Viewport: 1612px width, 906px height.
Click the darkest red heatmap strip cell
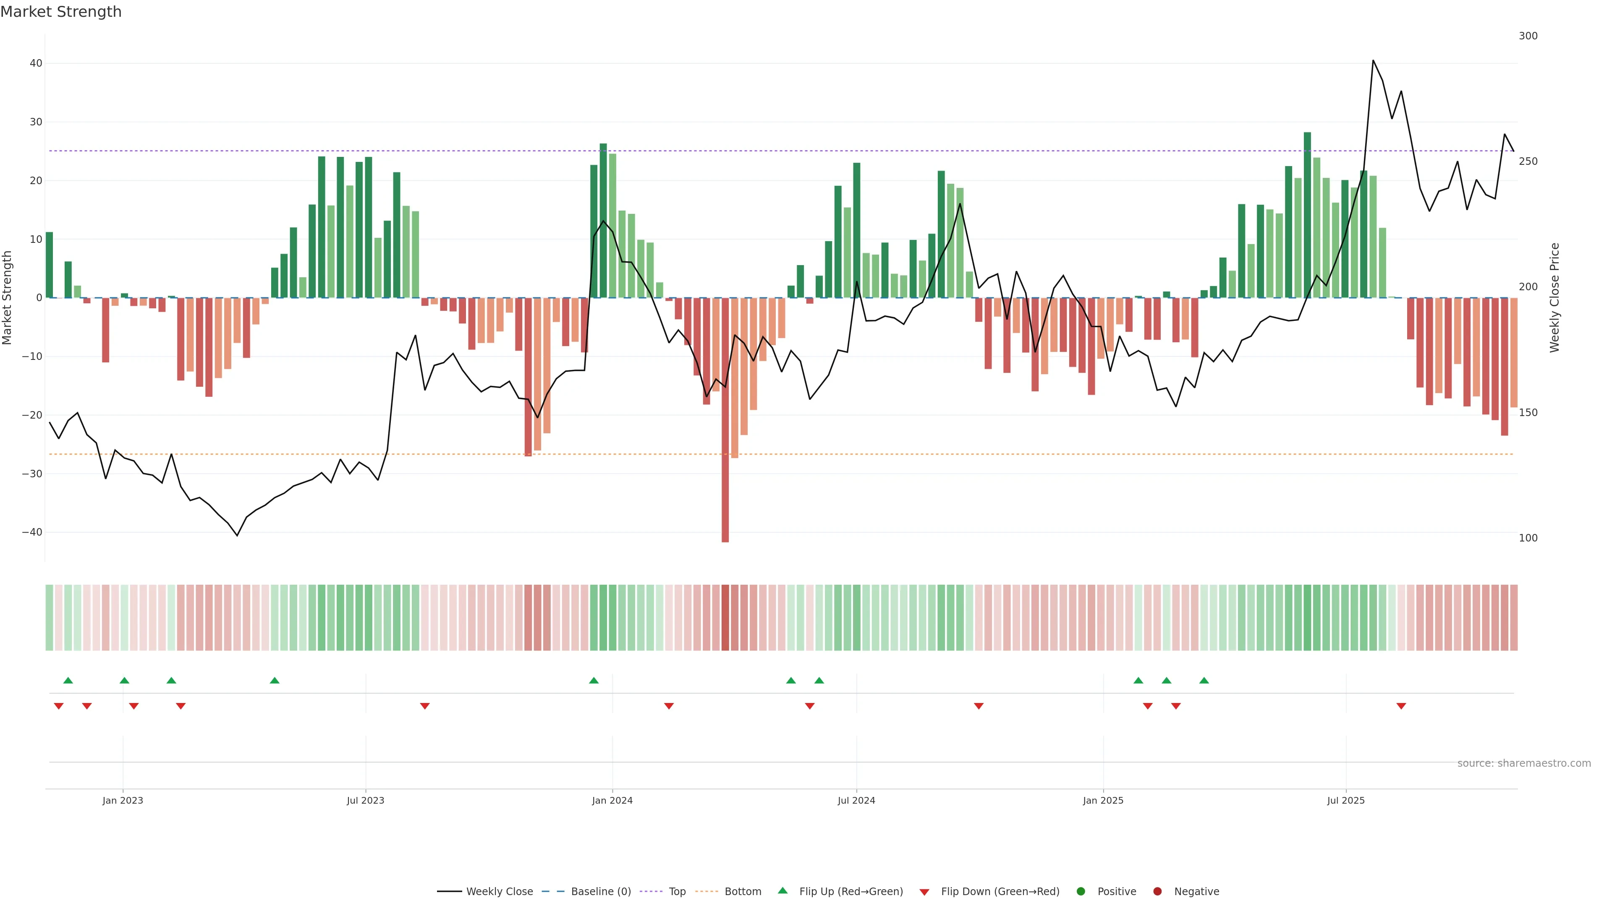(725, 618)
